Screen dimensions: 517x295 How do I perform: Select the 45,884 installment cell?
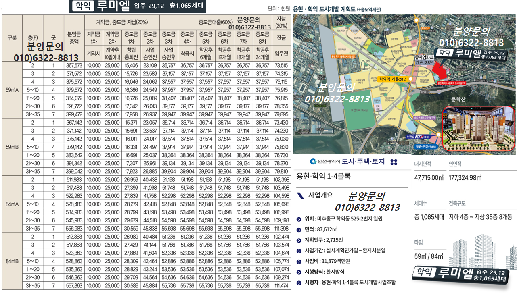click(x=150, y=285)
